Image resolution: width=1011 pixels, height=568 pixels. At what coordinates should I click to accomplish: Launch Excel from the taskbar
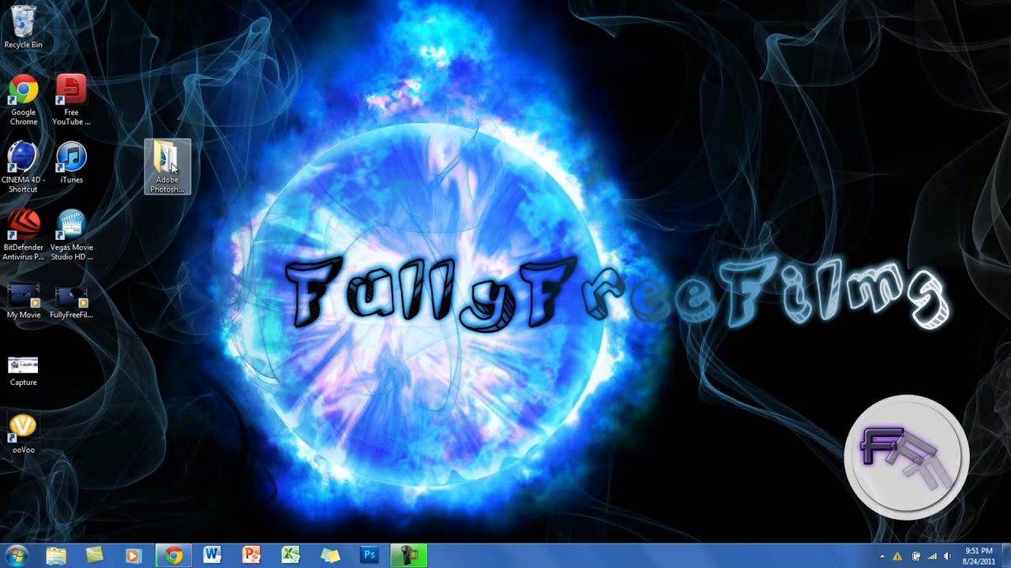pyautogui.click(x=291, y=555)
